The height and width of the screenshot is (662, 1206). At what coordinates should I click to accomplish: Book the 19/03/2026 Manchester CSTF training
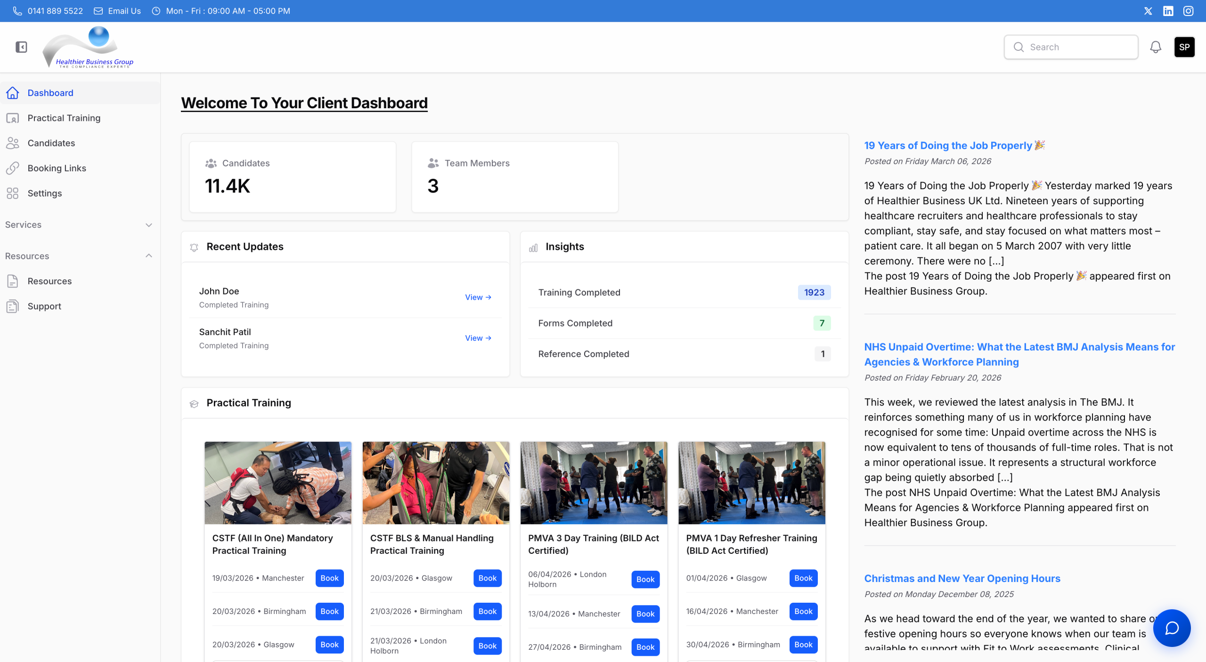pos(329,578)
